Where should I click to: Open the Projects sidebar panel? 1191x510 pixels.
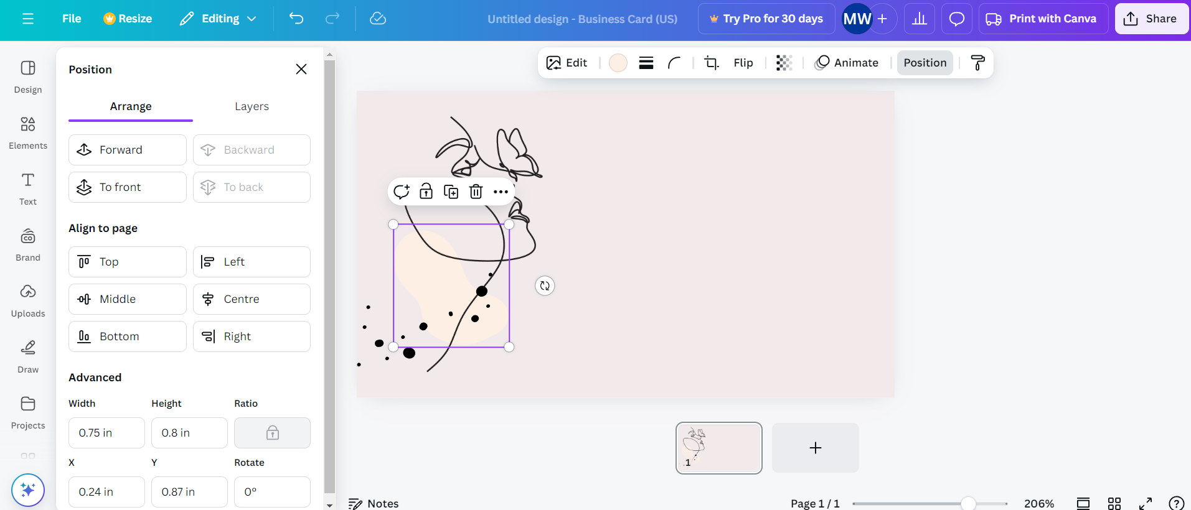28,412
